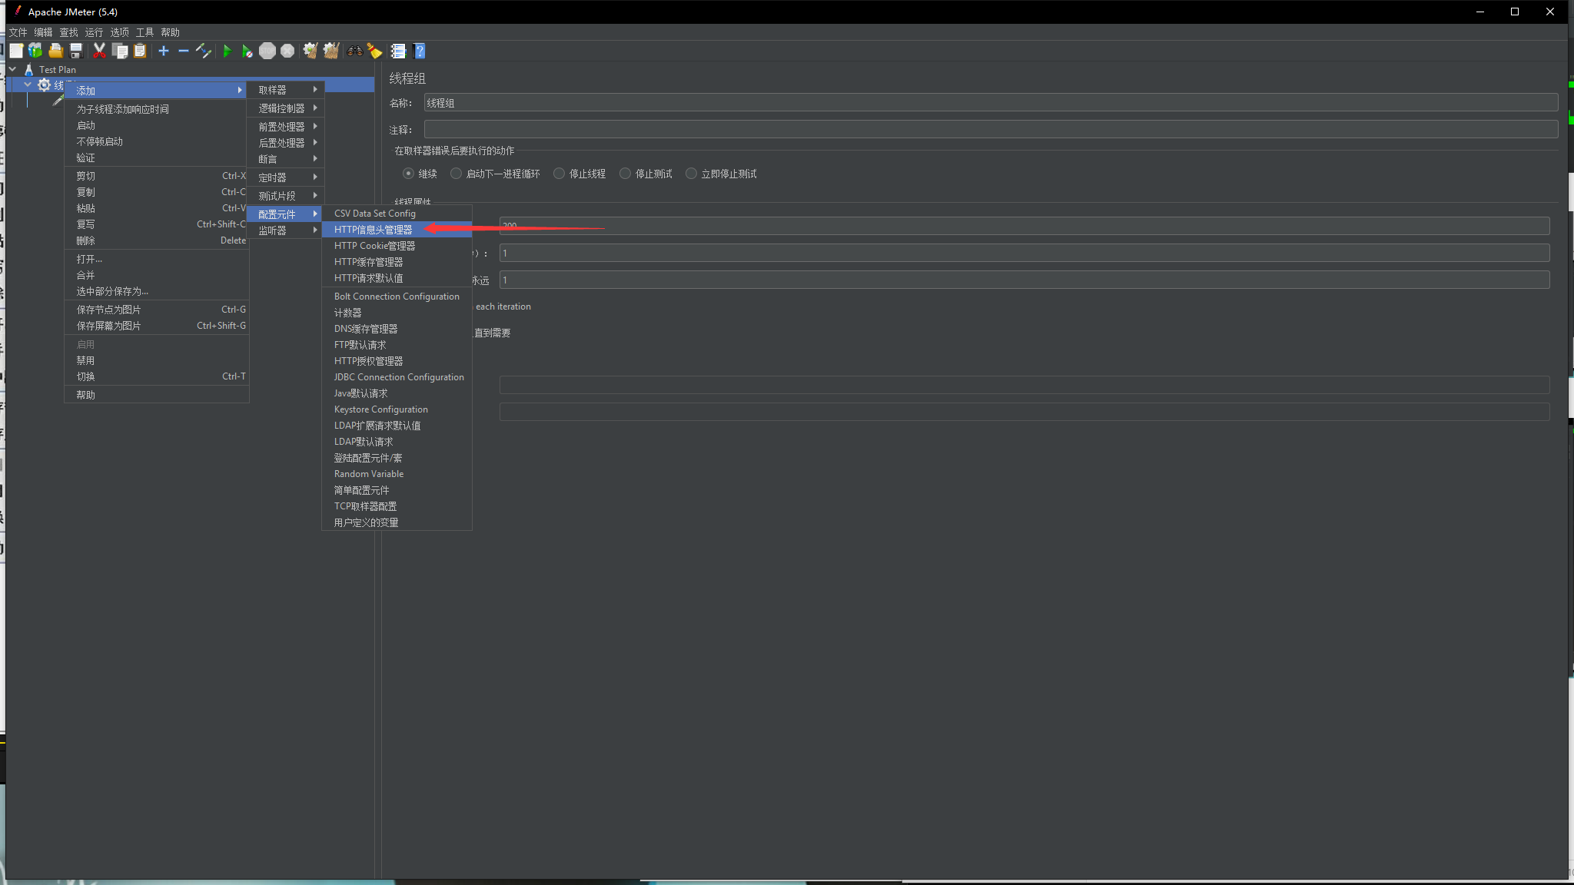This screenshot has width=1574, height=885.
Task: Click the empty 注释 comment field
Action: 990,130
